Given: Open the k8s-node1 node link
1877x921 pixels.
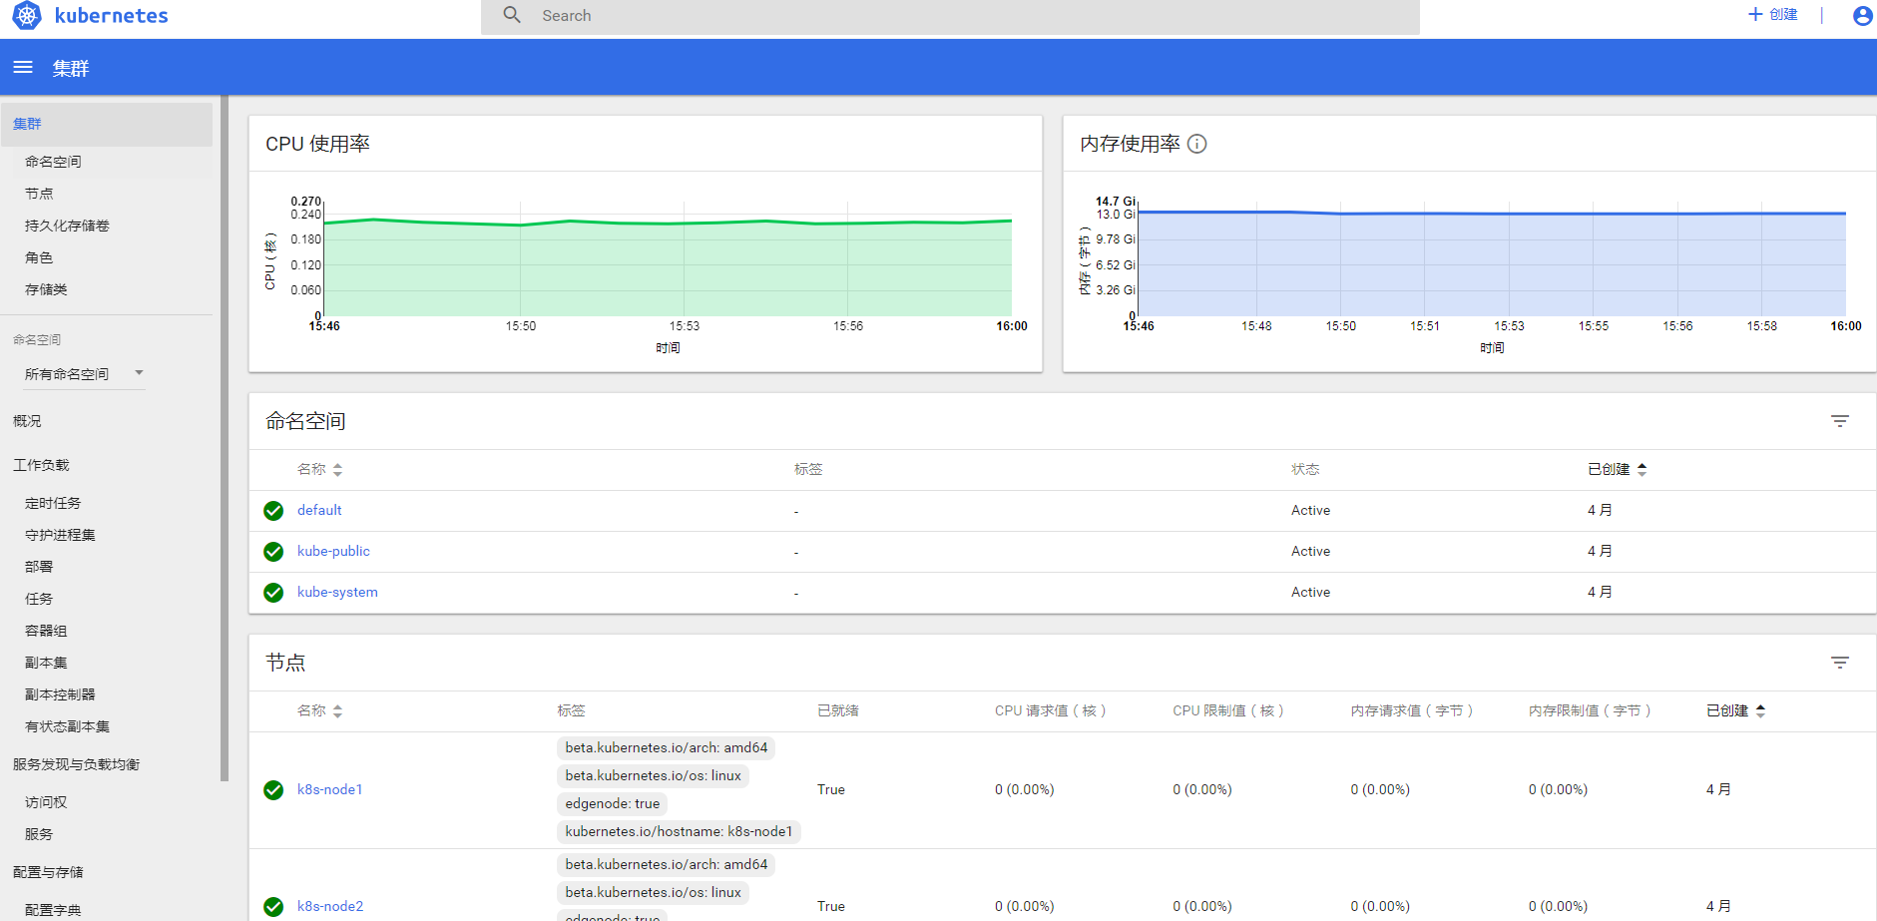Looking at the screenshot, I should pos(329,789).
